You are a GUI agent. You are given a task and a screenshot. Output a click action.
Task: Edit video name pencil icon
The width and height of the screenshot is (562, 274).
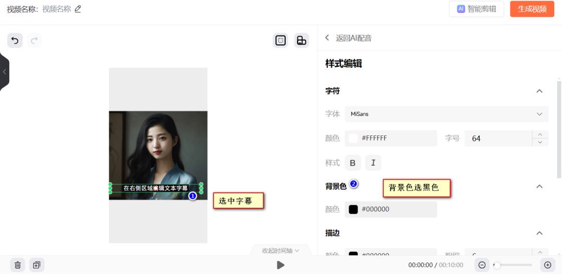click(x=78, y=9)
